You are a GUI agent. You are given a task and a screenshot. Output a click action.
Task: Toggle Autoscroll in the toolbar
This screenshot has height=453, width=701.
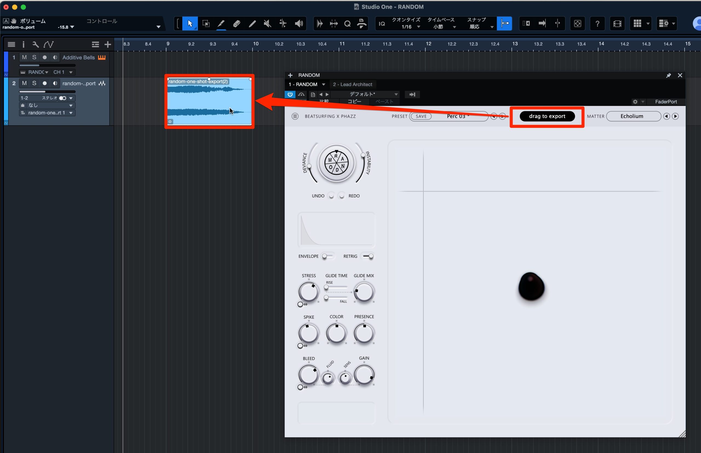point(542,23)
